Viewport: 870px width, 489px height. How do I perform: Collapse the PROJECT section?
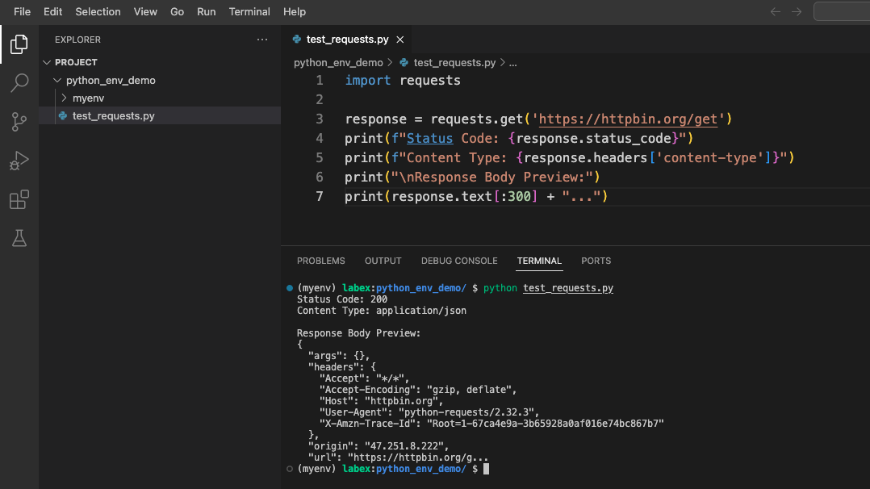point(47,62)
